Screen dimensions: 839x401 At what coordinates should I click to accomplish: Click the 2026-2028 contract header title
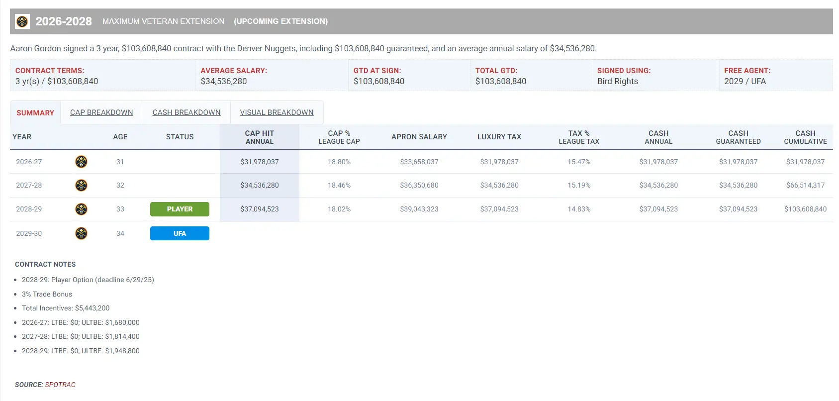pyautogui.click(x=64, y=21)
